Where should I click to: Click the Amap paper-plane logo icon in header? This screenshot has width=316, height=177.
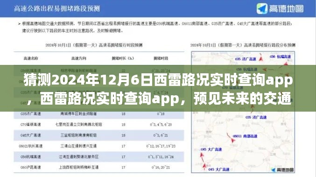262,8
